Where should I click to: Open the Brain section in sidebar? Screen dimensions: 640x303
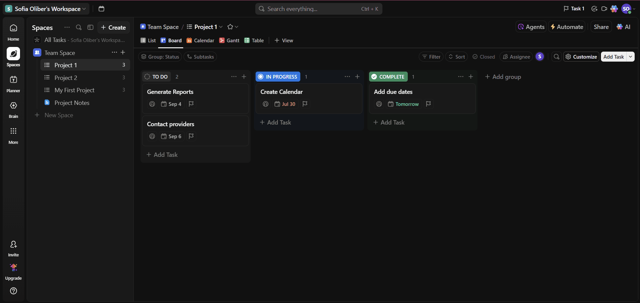click(x=13, y=109)
